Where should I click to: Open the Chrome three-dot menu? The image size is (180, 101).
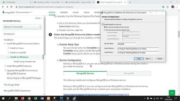[x=177, y=7]
